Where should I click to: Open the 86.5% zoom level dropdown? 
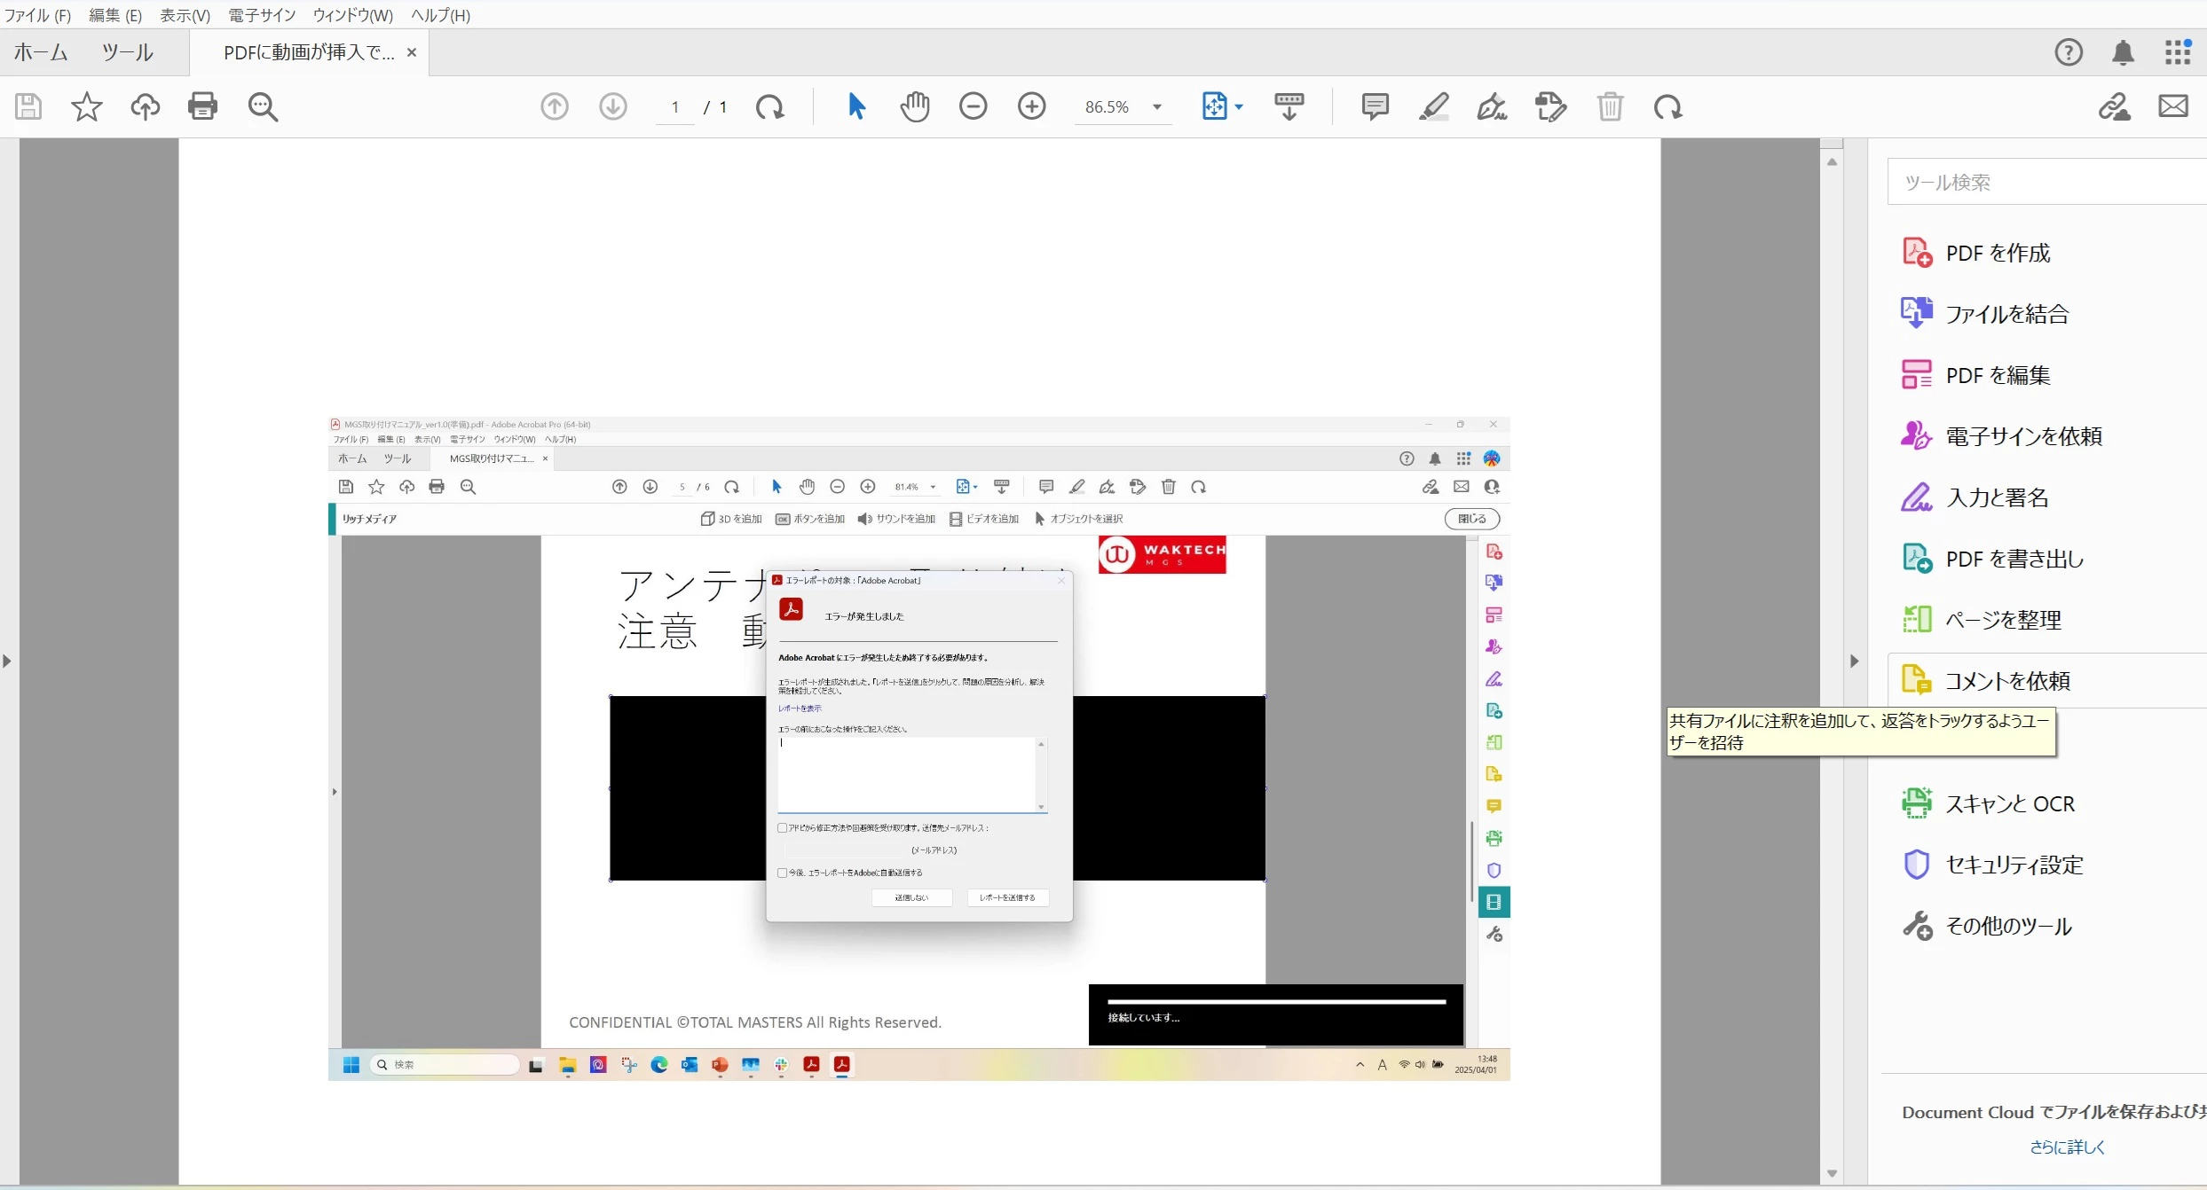click(1157, 107)
